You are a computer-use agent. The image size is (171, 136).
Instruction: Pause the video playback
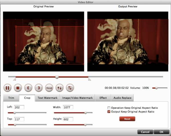pos(7,88)
